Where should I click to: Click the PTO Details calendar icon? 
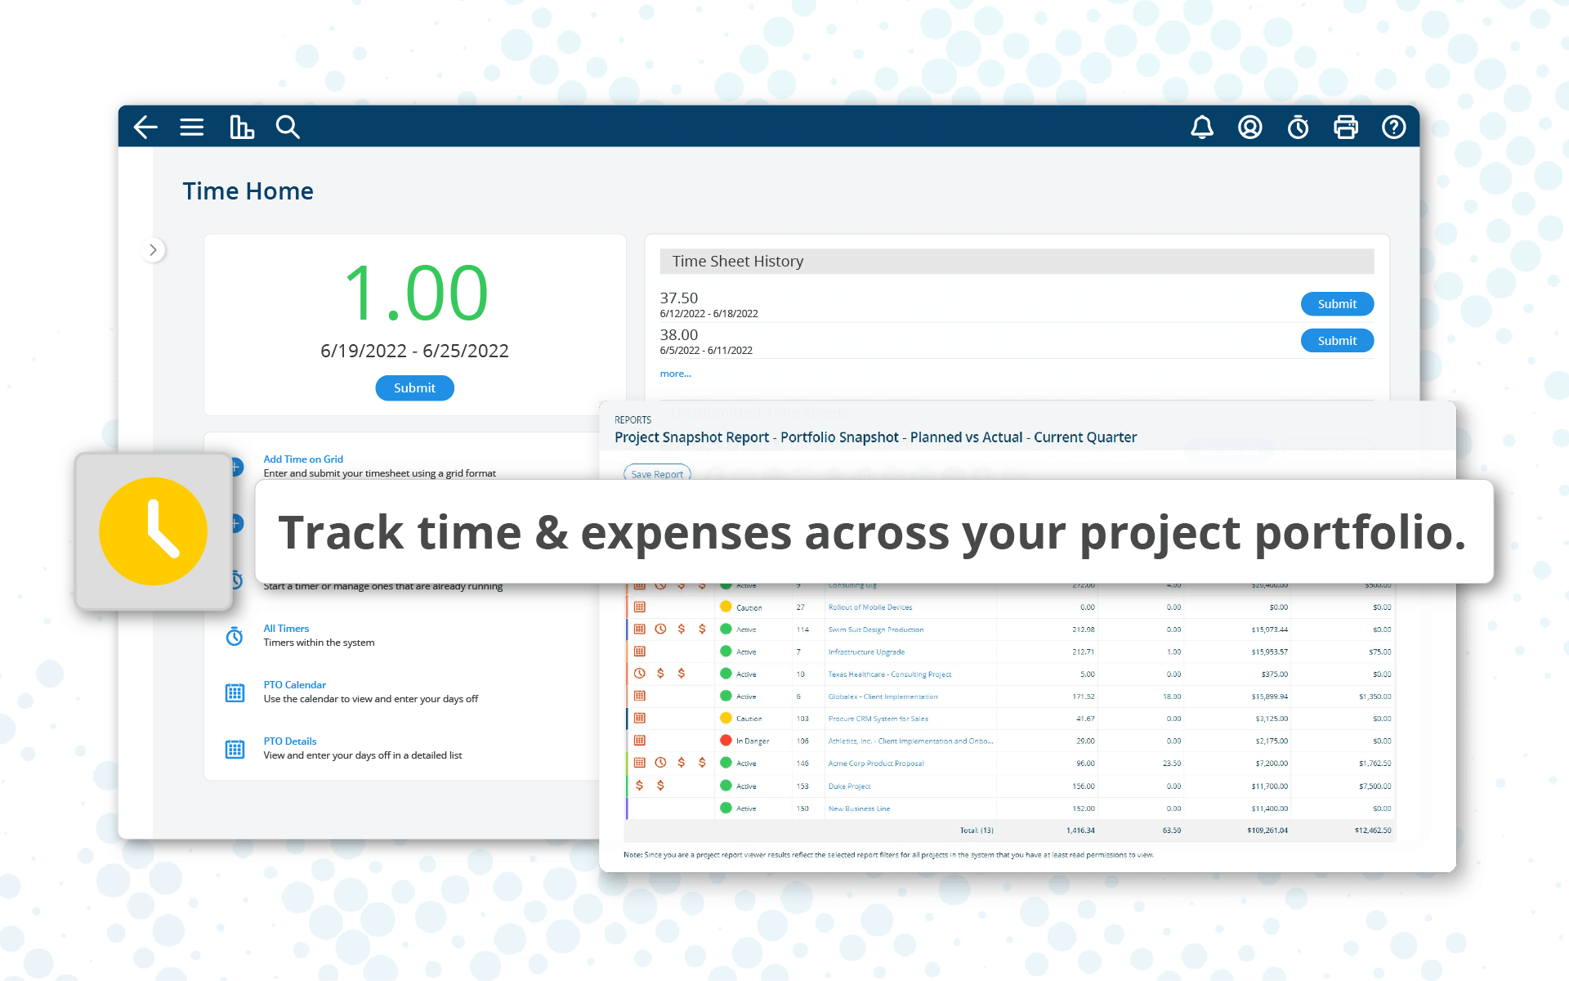[235, 749]
